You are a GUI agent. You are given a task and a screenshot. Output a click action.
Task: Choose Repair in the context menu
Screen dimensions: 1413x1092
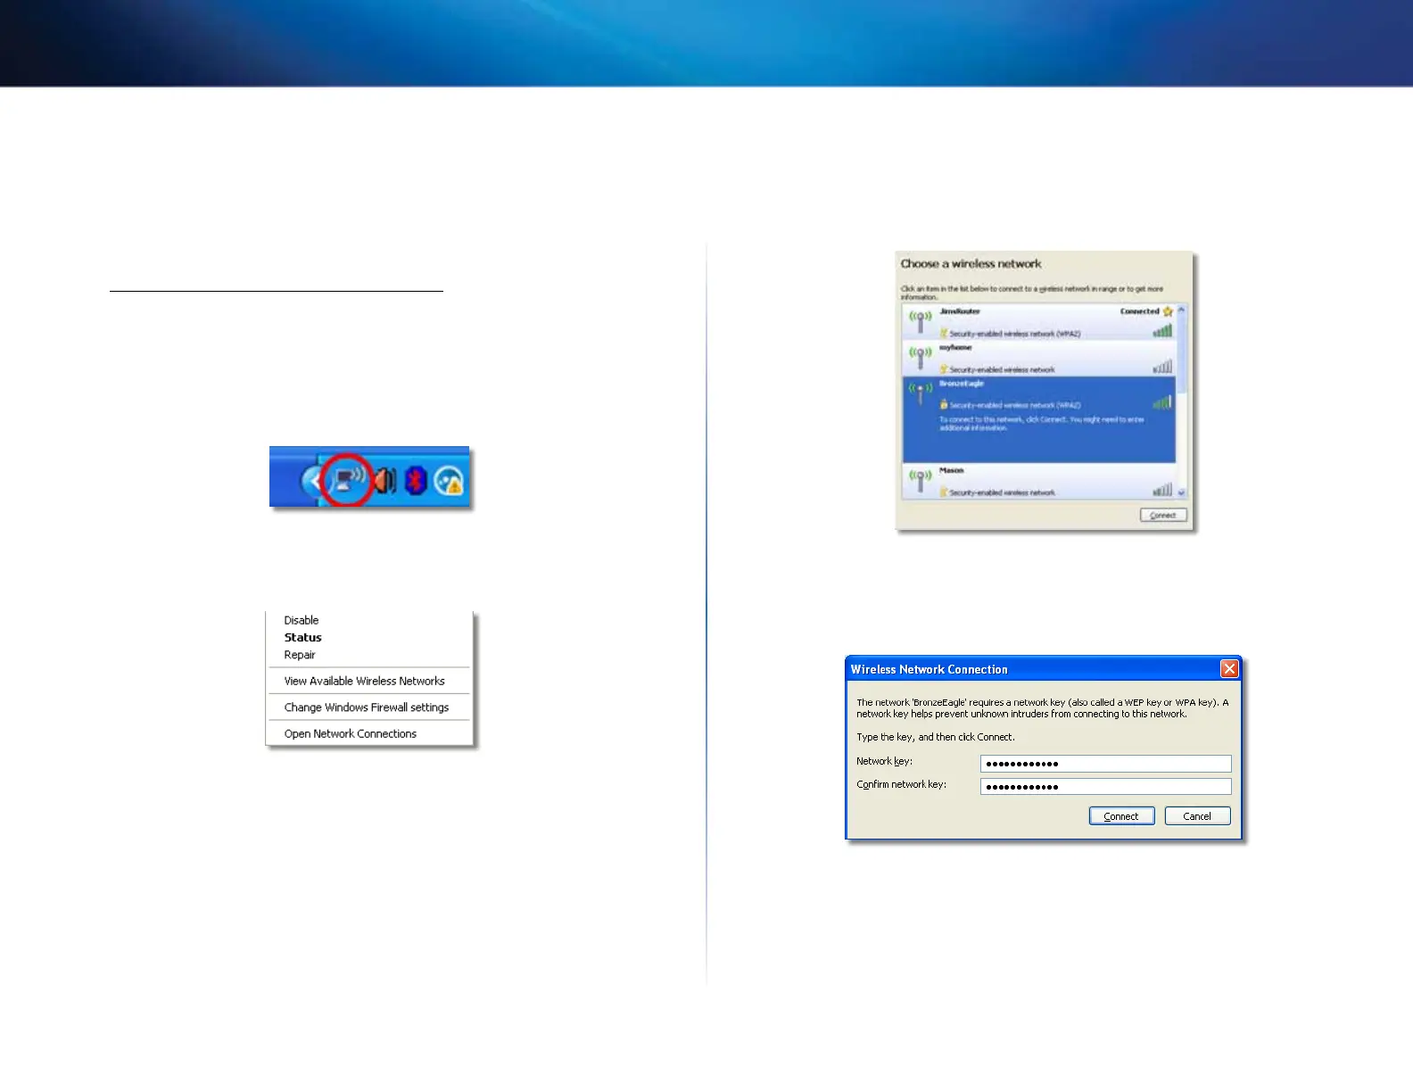(x=300, y=655)
